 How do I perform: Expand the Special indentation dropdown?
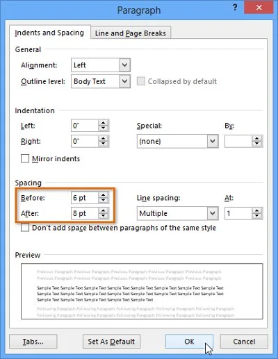click(213, 141)
